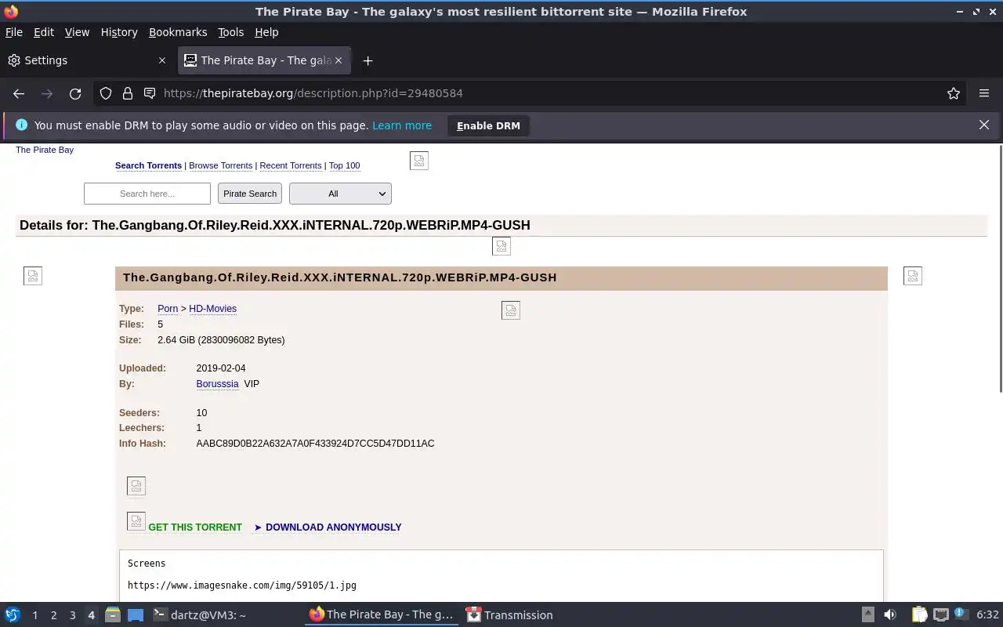
Task: Close The Pirate Bay tab
Action: [339, 60]
